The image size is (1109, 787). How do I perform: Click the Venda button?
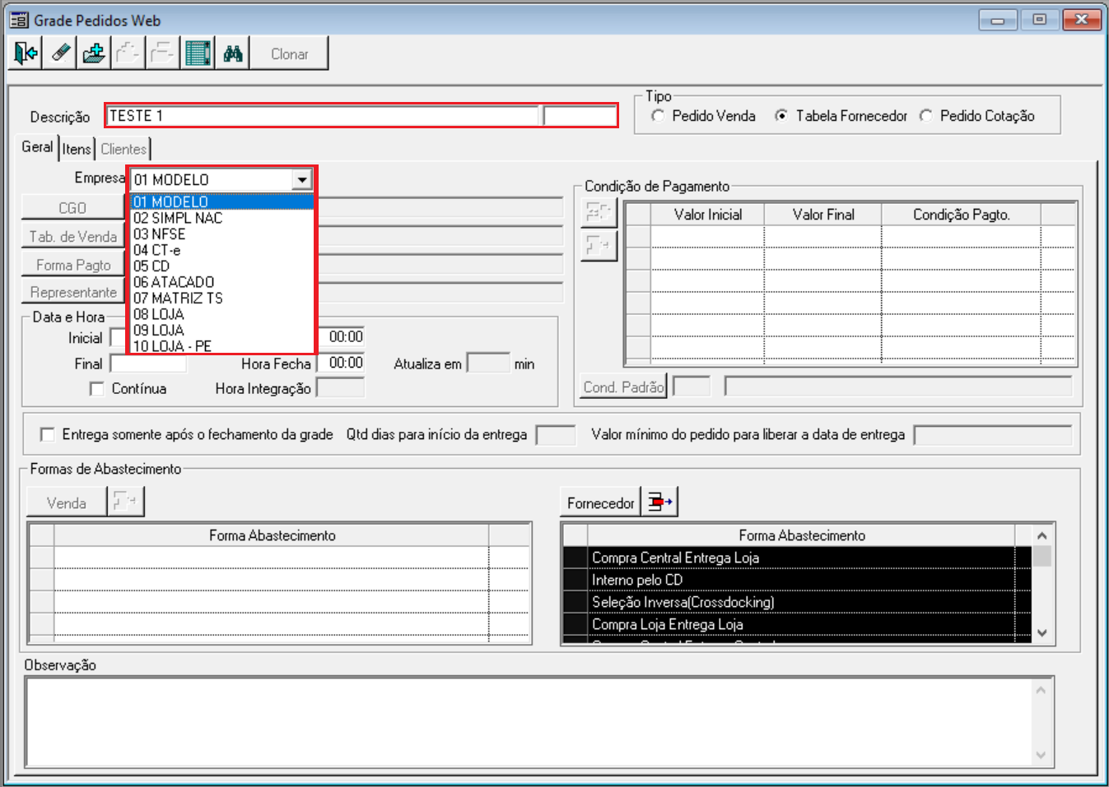pyautogui.click(x=67, y=502)
